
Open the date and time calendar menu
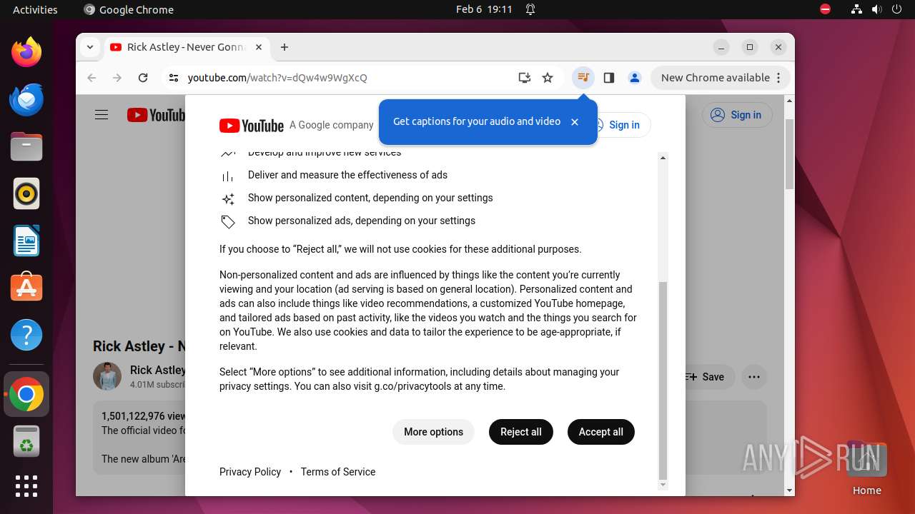click(x=484, y=9)
